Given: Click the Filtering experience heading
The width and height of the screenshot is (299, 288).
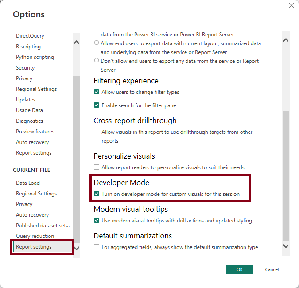Looking at the screenshot, I should 126,81.
